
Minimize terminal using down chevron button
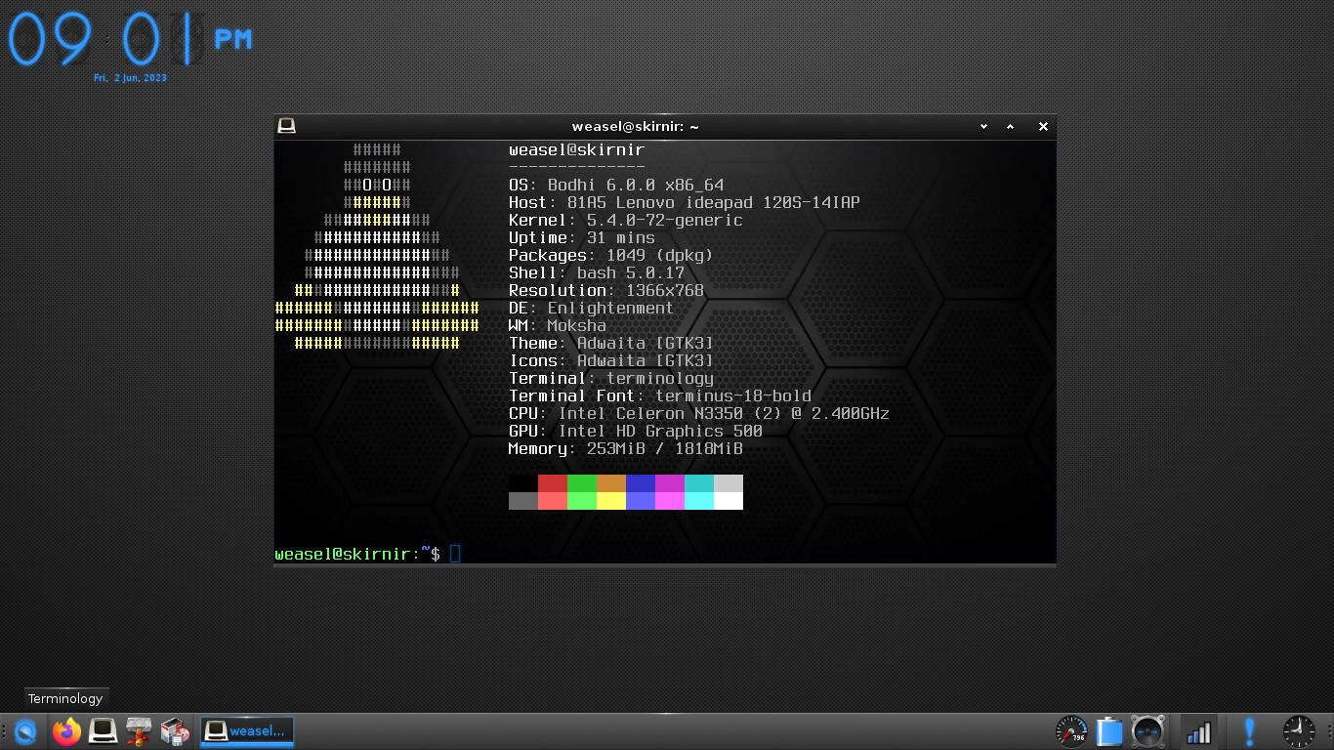(x=983, y=126)
